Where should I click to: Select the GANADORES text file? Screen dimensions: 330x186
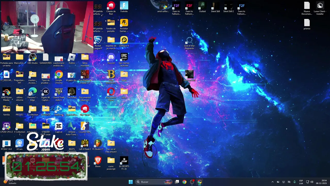tap(46, 59)
